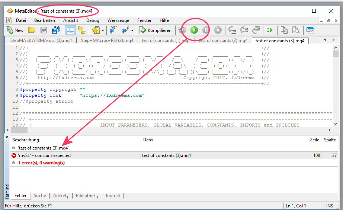
Task: Sort by Beschreibung column header
Action: coord(76,140)
